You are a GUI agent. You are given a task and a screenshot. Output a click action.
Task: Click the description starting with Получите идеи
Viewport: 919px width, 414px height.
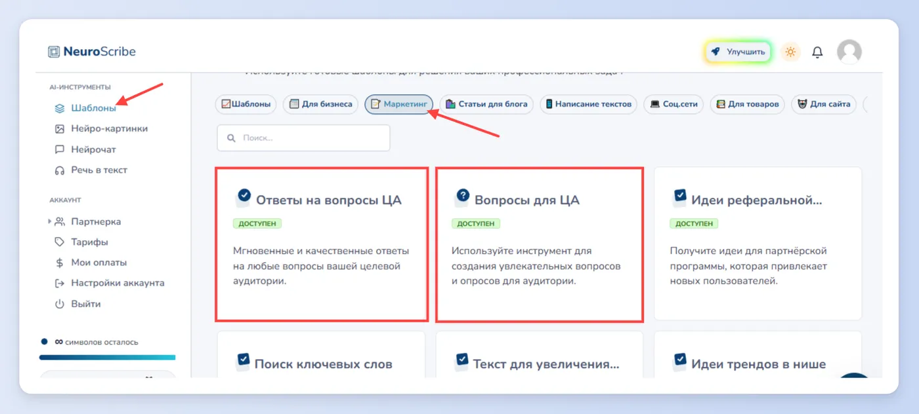[x=748, y=266]
